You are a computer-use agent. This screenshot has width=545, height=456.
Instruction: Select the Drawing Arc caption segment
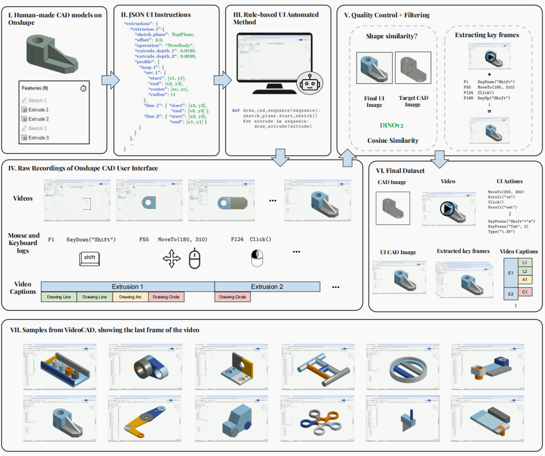point(131,297)
